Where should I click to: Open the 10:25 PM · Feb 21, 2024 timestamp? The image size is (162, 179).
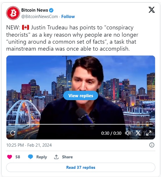click(x=29, y=145)
